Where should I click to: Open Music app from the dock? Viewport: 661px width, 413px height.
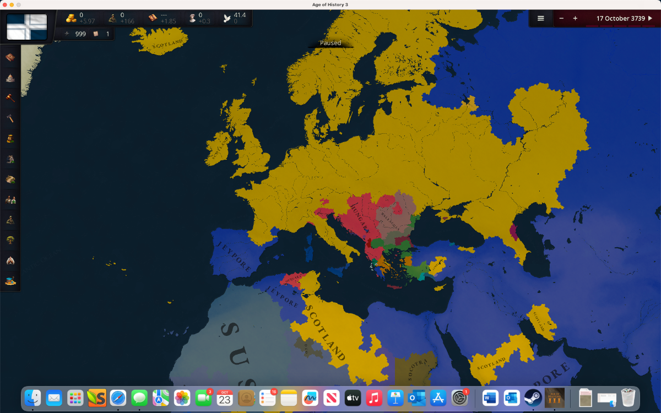pos(374,398)
